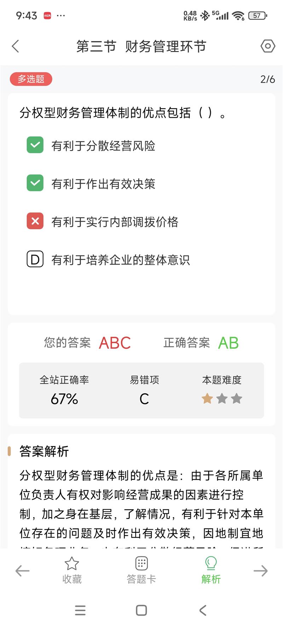Open settings hexagon icon
Screen dimensions: 283x629
pyautogui.click(x=268, y=46)
